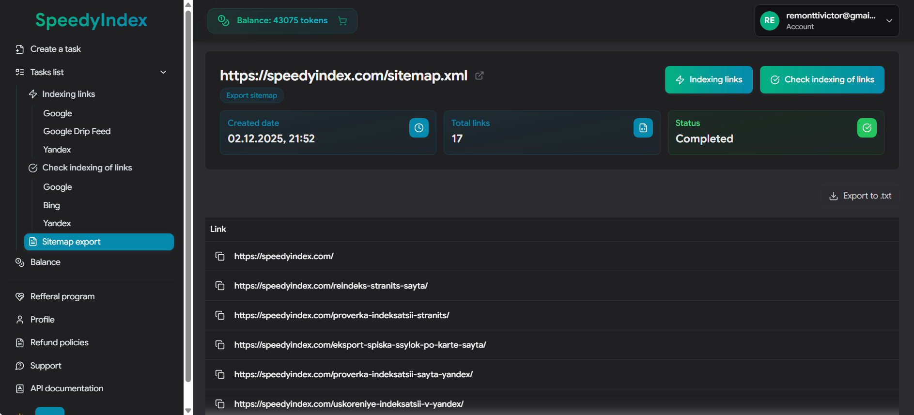Screen dimensions: 914x415
Task: Open the https://speedyindex.com/sitemap.xml heading link
Action: pyautogui.click(x=344, y=76)
